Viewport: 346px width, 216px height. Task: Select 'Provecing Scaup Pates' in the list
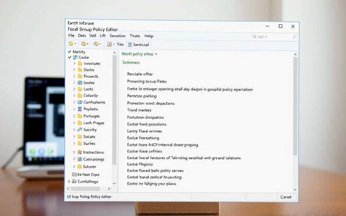point(147,81)
